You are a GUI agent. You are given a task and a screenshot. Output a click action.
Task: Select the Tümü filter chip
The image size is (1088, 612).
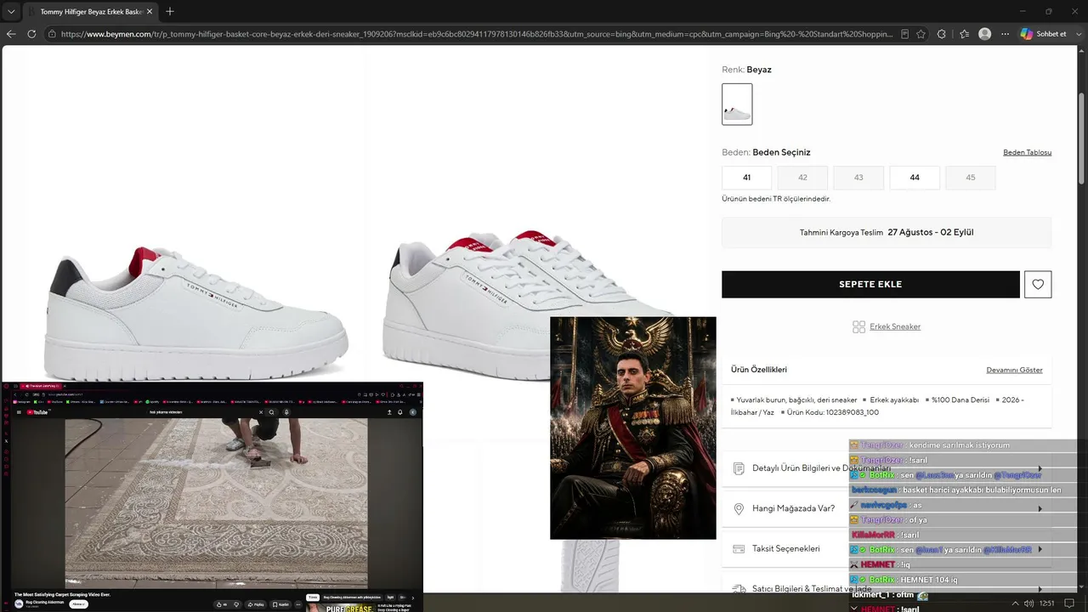[313, 598]
